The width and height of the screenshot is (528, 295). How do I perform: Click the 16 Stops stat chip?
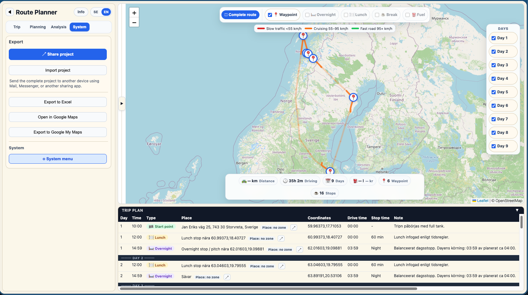(325, 193)
